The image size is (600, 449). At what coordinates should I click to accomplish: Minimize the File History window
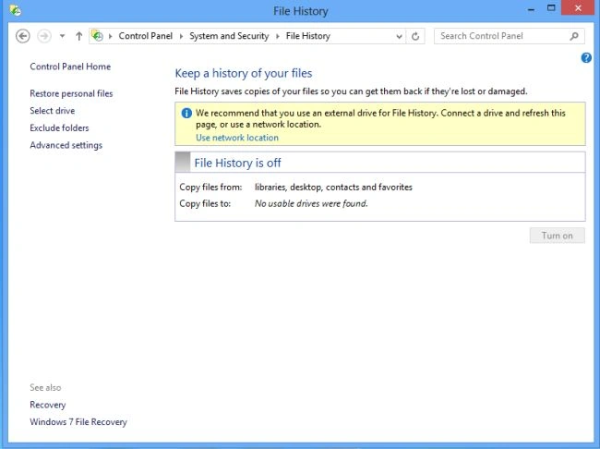point(531,9)
